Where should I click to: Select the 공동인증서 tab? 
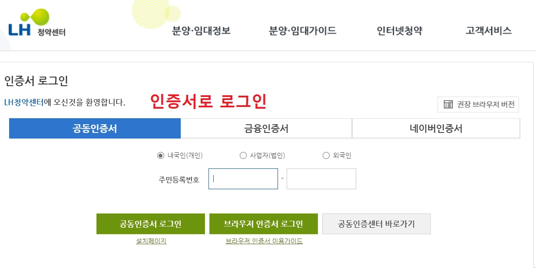[x=96, y=128]
